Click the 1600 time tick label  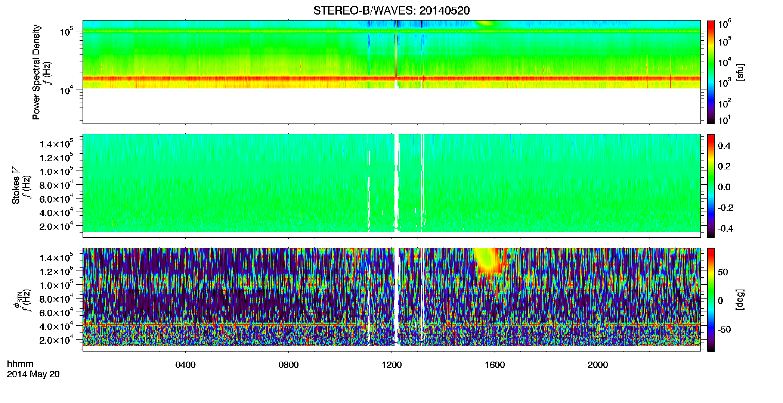[x=495, y=365]
